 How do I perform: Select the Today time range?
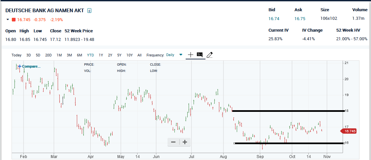[16, 55]
